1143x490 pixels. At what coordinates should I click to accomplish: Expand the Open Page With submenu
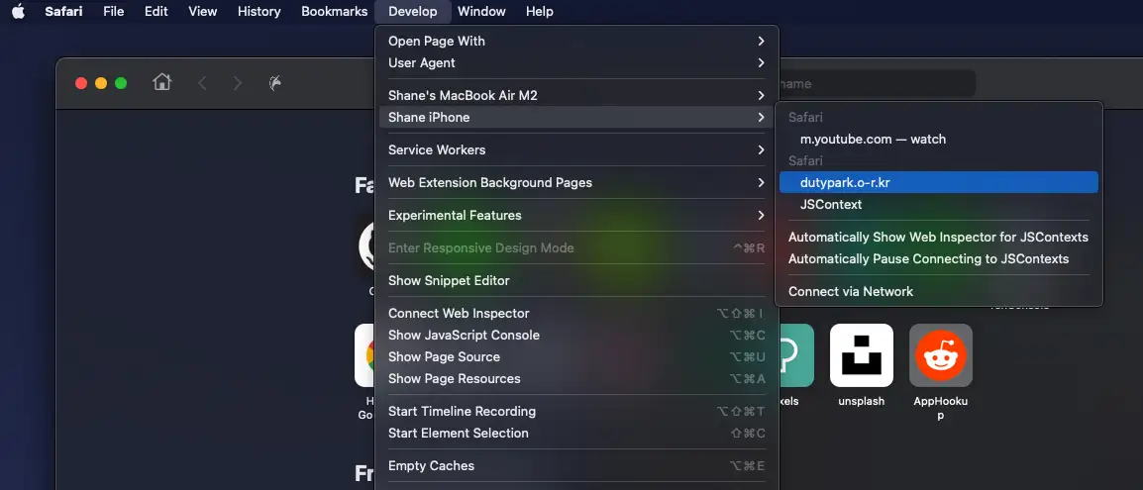click(575, 41)
